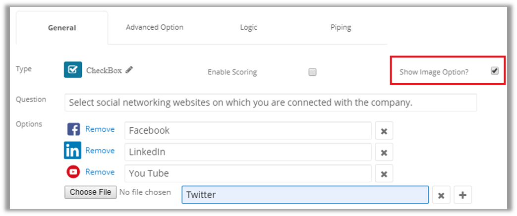Delete the Facebook option with X
517x216 pixels.
click(x=384, y=131)
